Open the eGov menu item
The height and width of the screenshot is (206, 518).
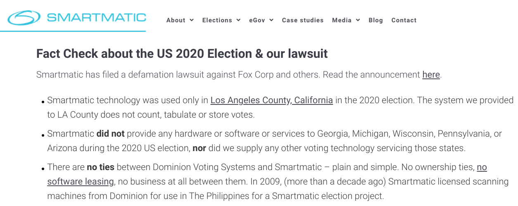[x=257, y=20]
